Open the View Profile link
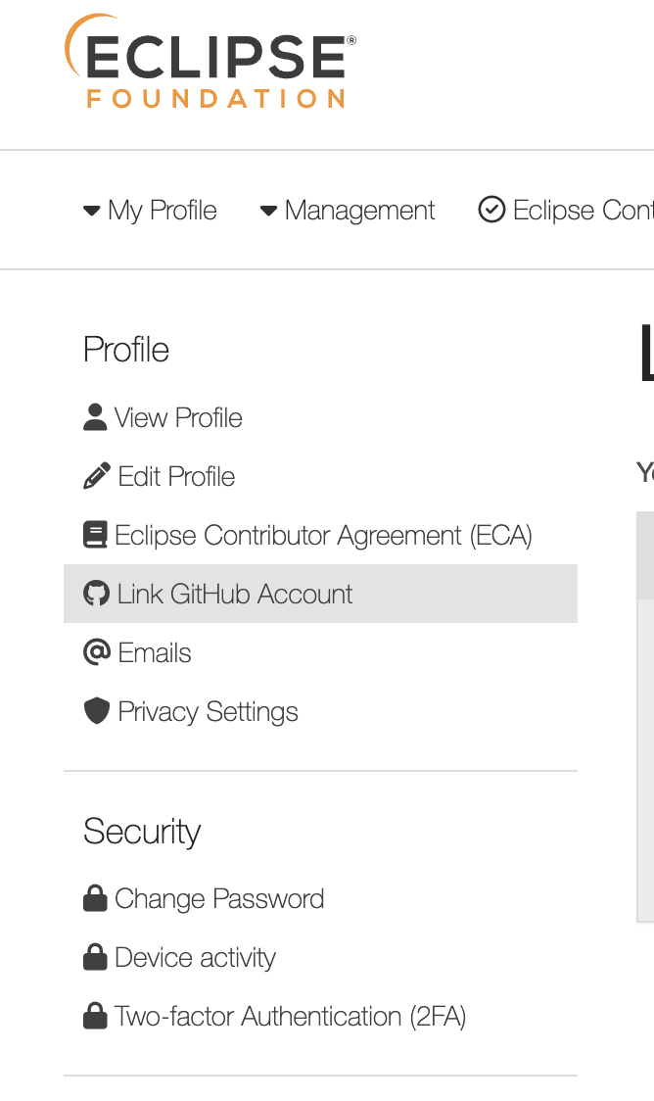 (177, 418)
